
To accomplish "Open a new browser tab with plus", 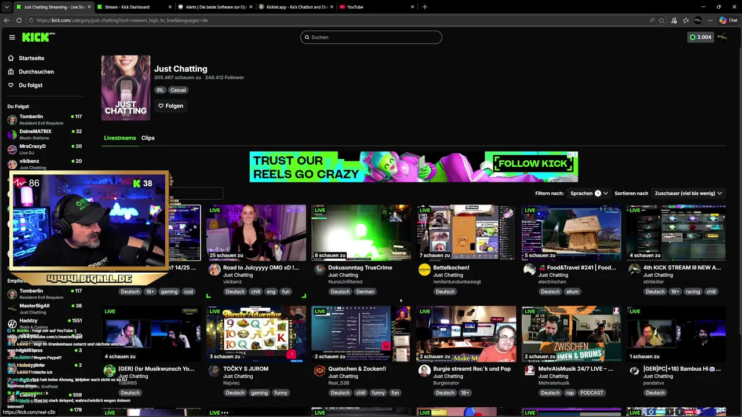I will 424,7.
